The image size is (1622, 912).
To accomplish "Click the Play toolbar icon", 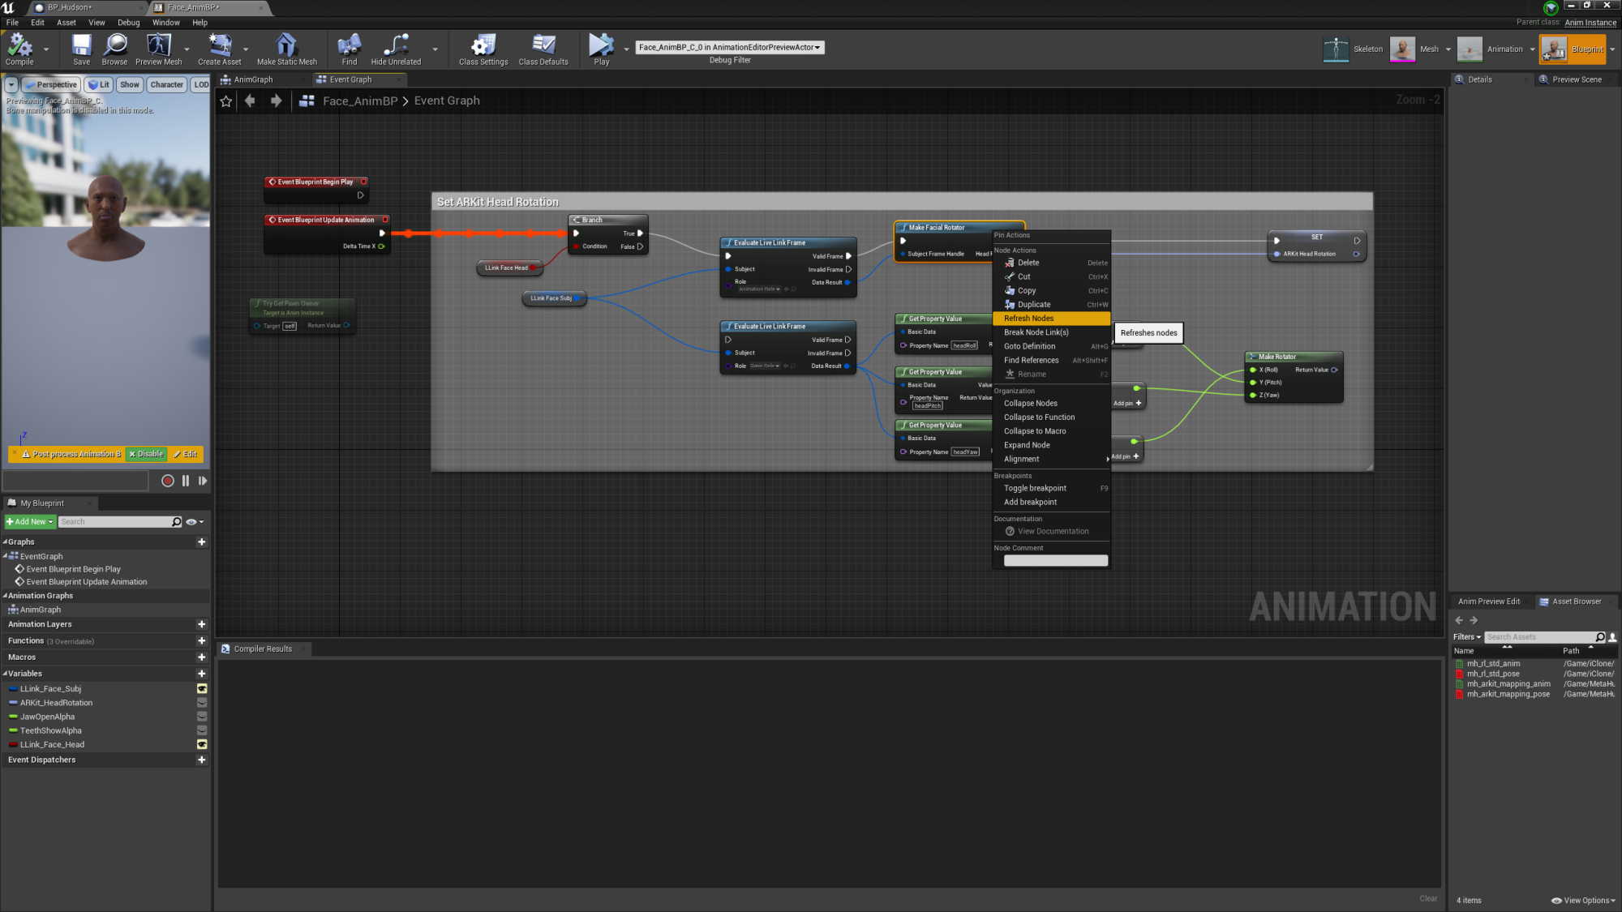I will (601, 49).
